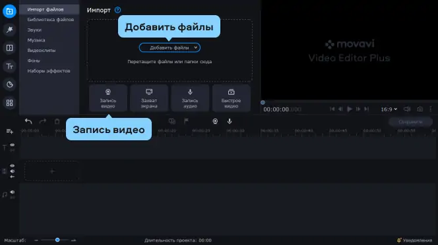The height and width of the screenshot is (245, 438).
Task: Open the Transitions sidebar icon
Action: (x=9, y=48)
